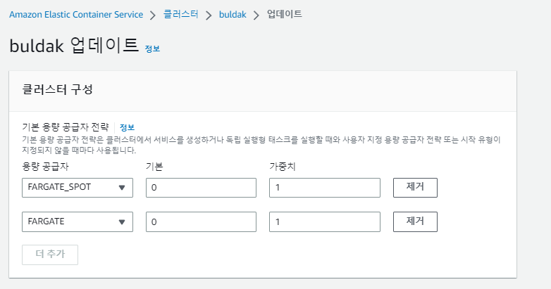The width and height of the screenshot is (551, 289).
Task: Open the FARGATE capacity provider dropdown
Action: [78, 221]
